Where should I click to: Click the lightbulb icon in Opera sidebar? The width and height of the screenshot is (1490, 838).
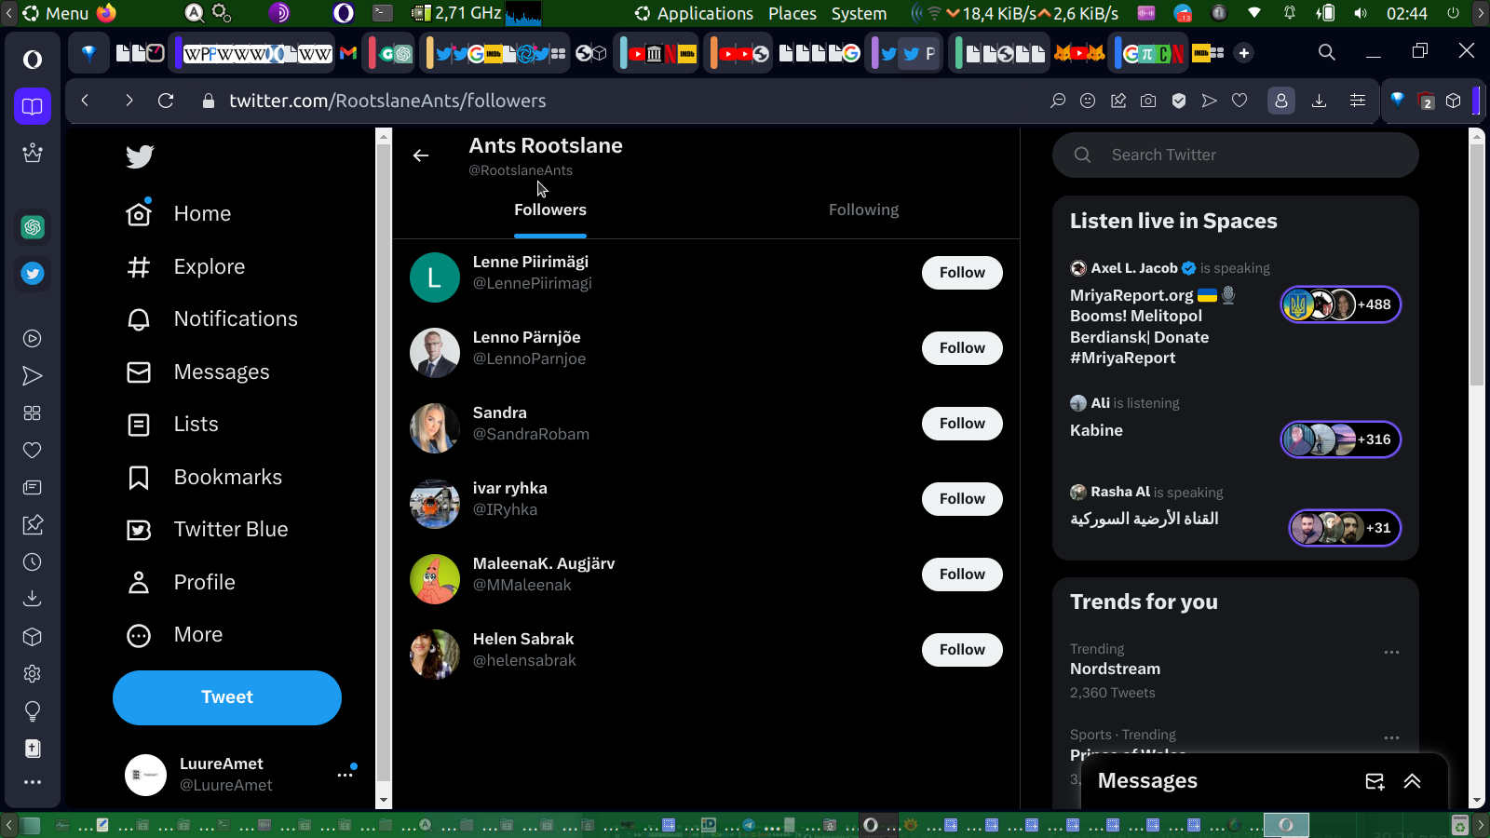[33, 711]
